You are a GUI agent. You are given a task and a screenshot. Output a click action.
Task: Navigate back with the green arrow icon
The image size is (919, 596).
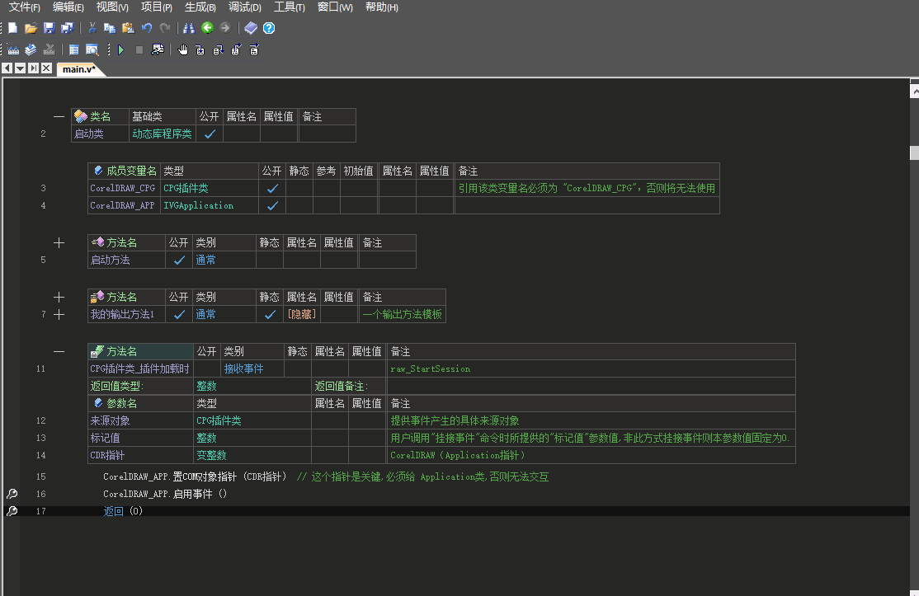pyautogui.click(x=207, y=28)
